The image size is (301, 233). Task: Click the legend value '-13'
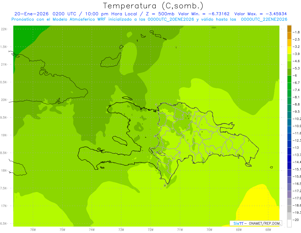(296, 148)
